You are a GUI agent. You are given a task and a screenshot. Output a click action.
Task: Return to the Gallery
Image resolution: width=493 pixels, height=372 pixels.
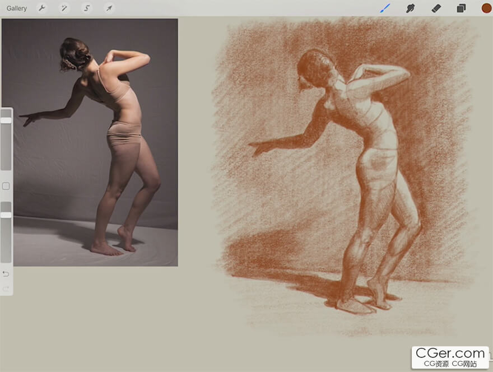(x=17, y=8)
